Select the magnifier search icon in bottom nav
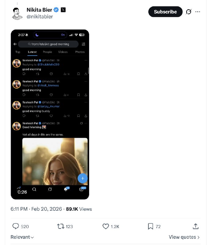Viewport: 210px width, 245px height. (34, 189)
